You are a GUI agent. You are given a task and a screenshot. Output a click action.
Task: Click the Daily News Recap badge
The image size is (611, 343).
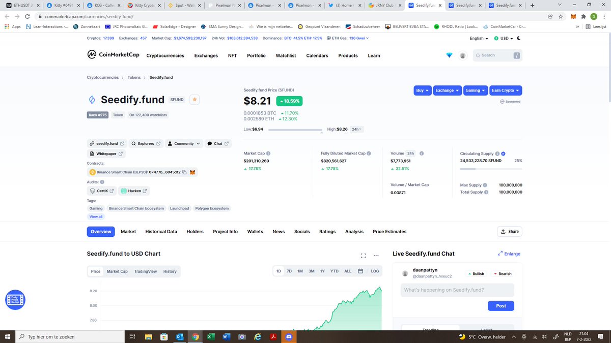click(x=15, y=300)
